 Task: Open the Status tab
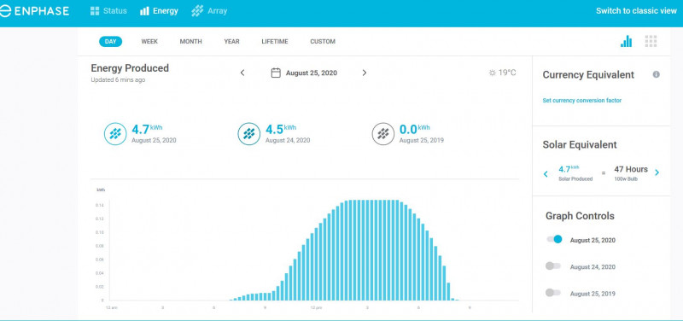pyautogui.click(x=108, y=11)
